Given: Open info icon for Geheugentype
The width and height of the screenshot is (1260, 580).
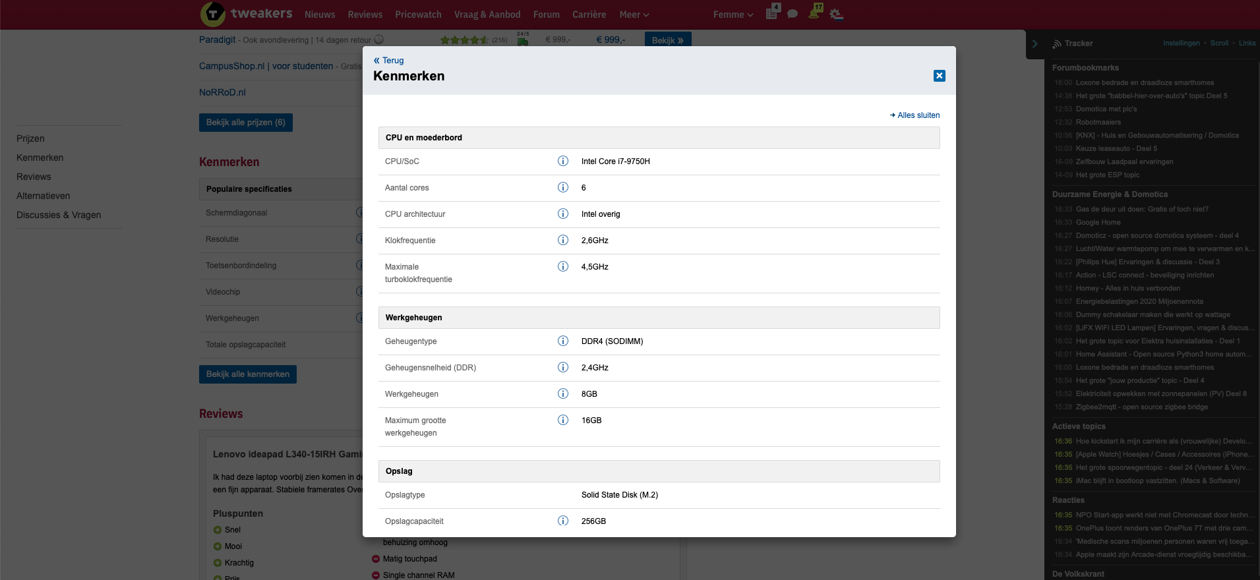Looking at the screenshot, I should tap(563, 341).
